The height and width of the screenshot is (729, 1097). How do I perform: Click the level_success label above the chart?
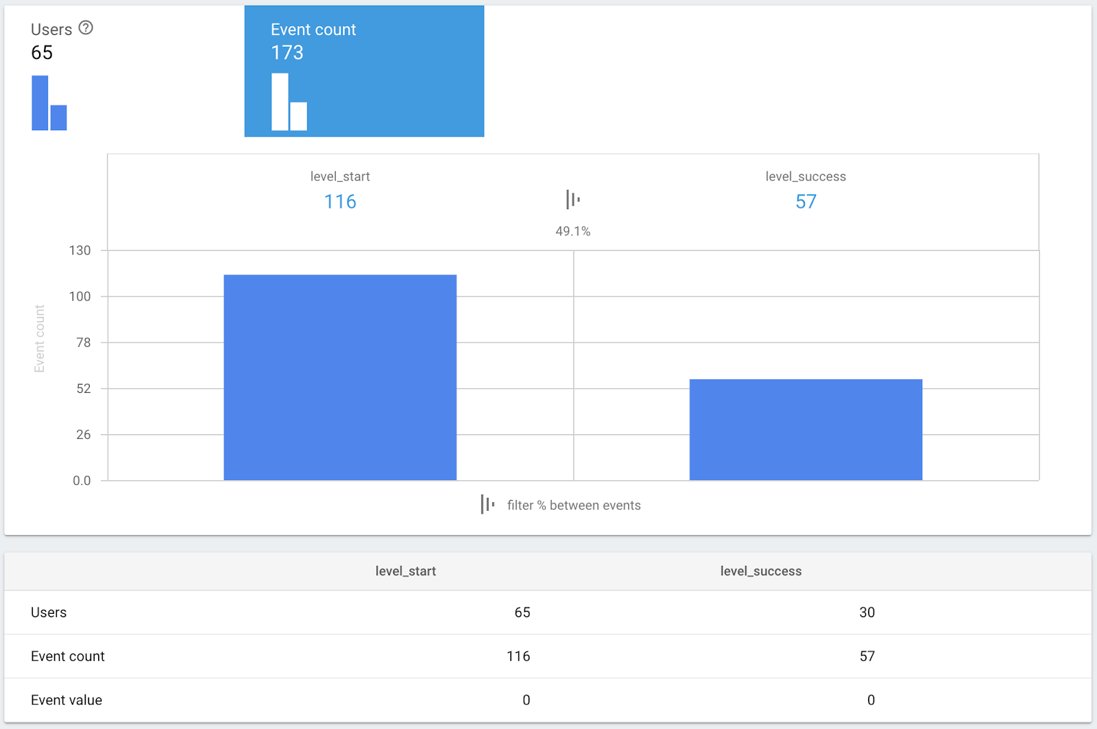tap(806, 176)
